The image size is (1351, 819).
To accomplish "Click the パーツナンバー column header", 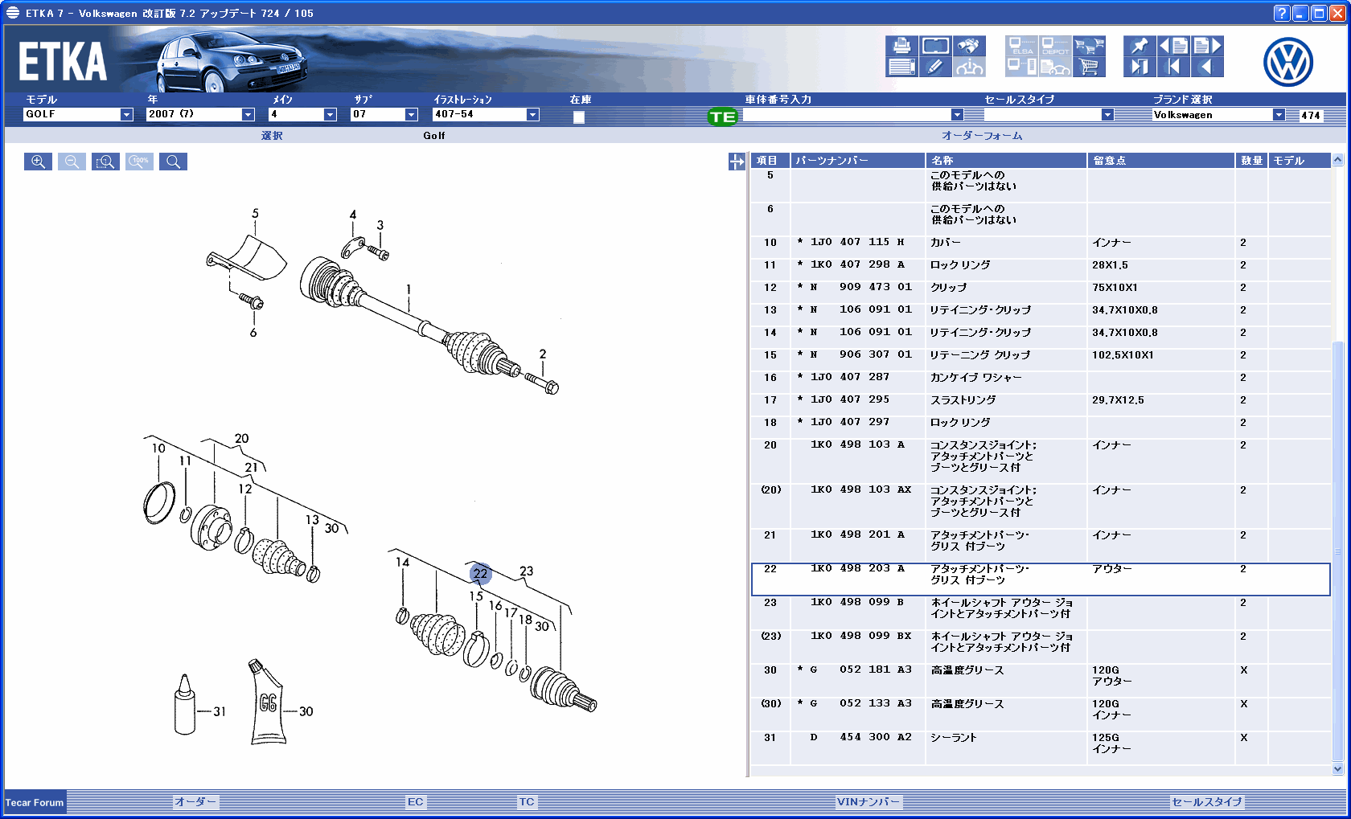I will click(858, 161).
